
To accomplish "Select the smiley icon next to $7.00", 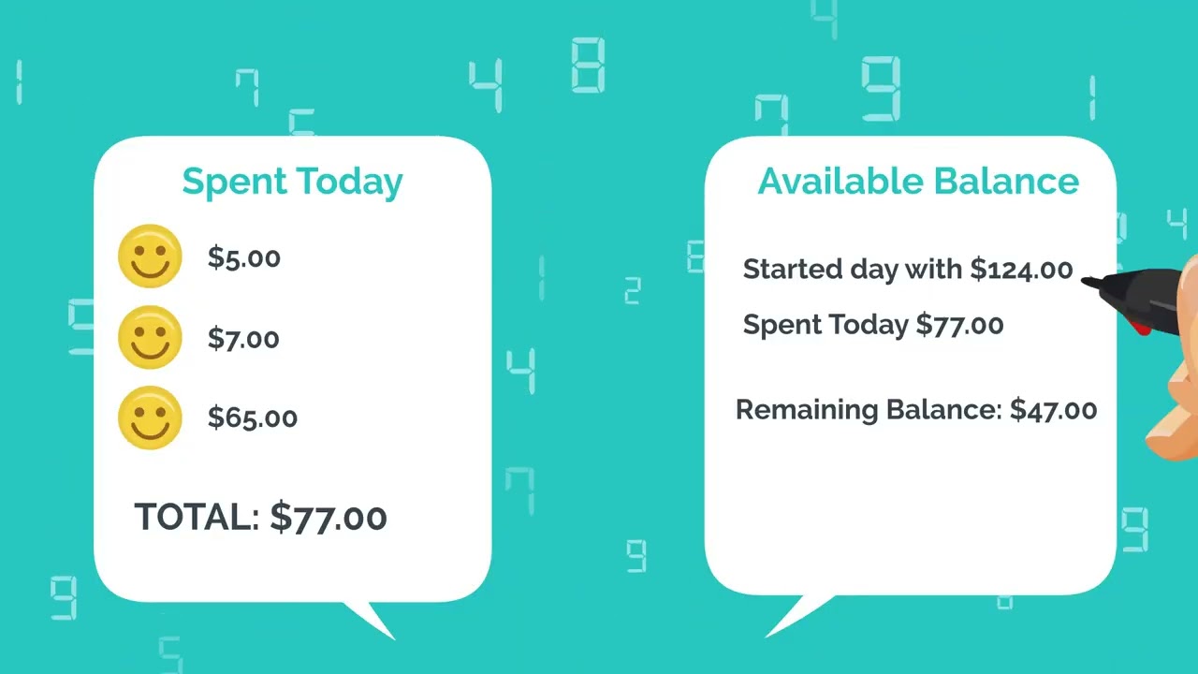I will click(x=150, y=337).
